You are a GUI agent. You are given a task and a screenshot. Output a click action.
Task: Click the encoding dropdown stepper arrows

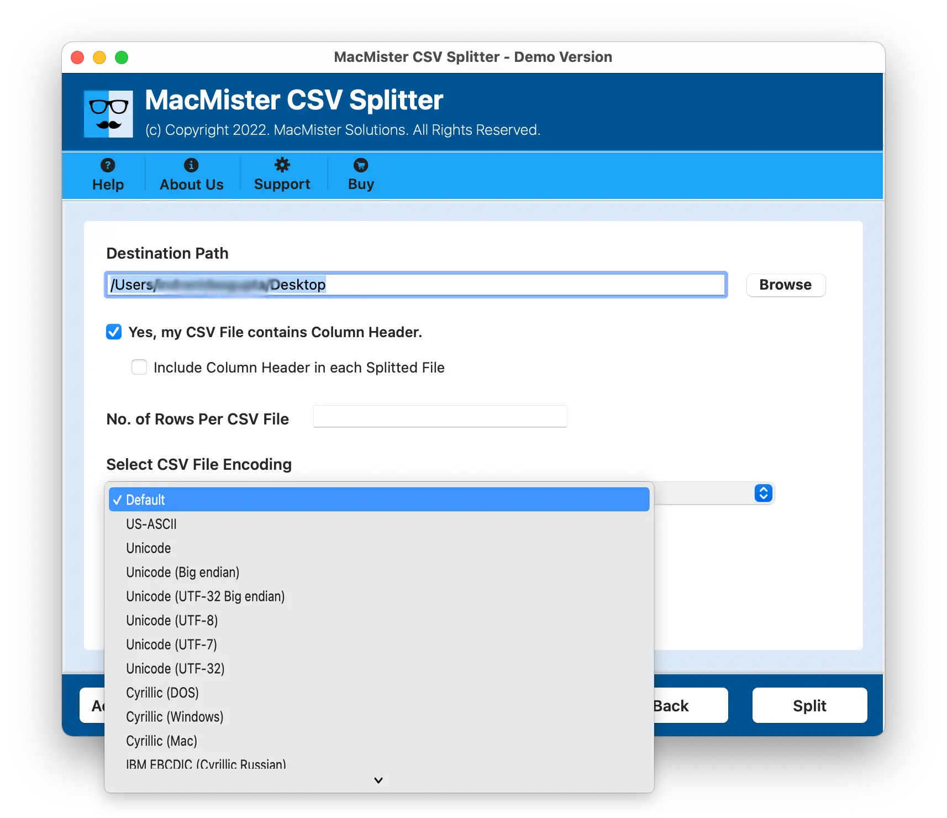coord(763,493)
